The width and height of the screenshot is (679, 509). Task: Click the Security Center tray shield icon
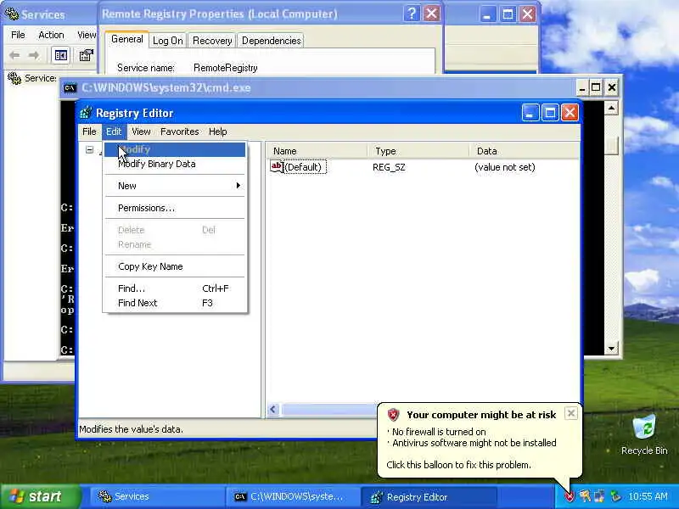click(570, 496)
